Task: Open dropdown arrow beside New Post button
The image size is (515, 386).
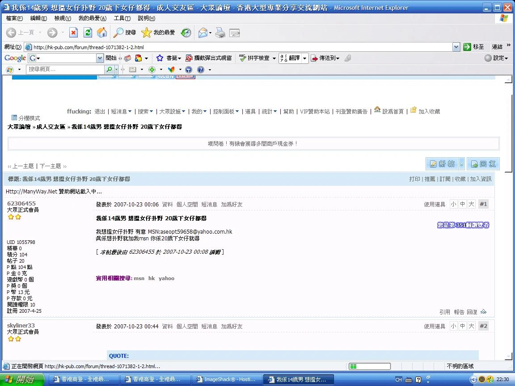Action: 461,164
